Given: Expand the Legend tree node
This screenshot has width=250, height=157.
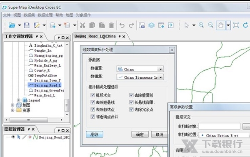Looking at the screenshot, I should pos(18,100).
